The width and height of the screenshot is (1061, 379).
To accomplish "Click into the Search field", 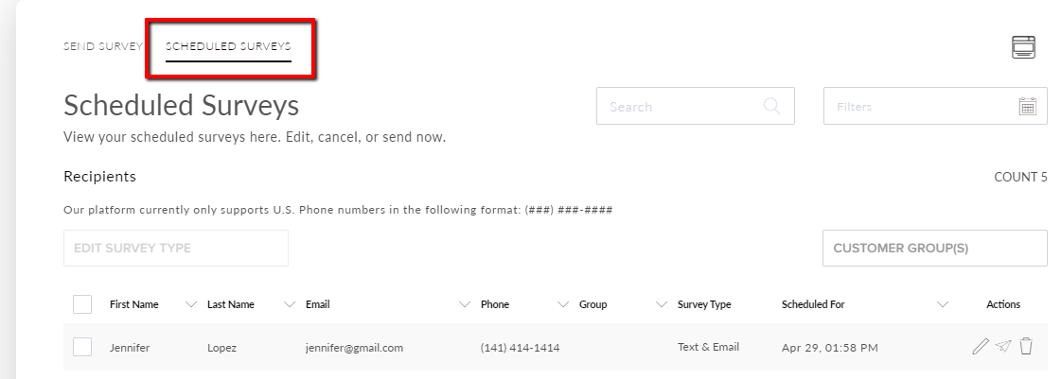I will 681,106.
